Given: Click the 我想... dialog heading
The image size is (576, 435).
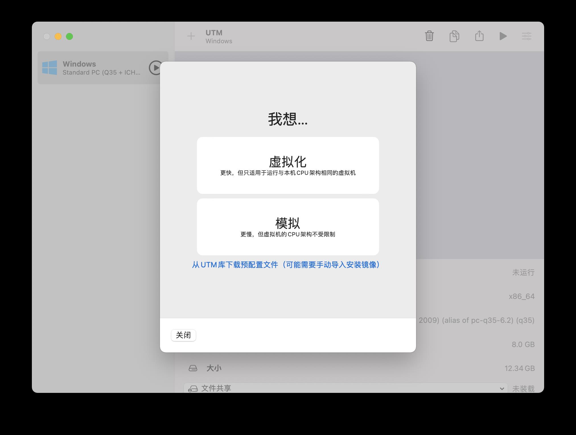Looking at the screenshot, I should [x=288, y=119].
